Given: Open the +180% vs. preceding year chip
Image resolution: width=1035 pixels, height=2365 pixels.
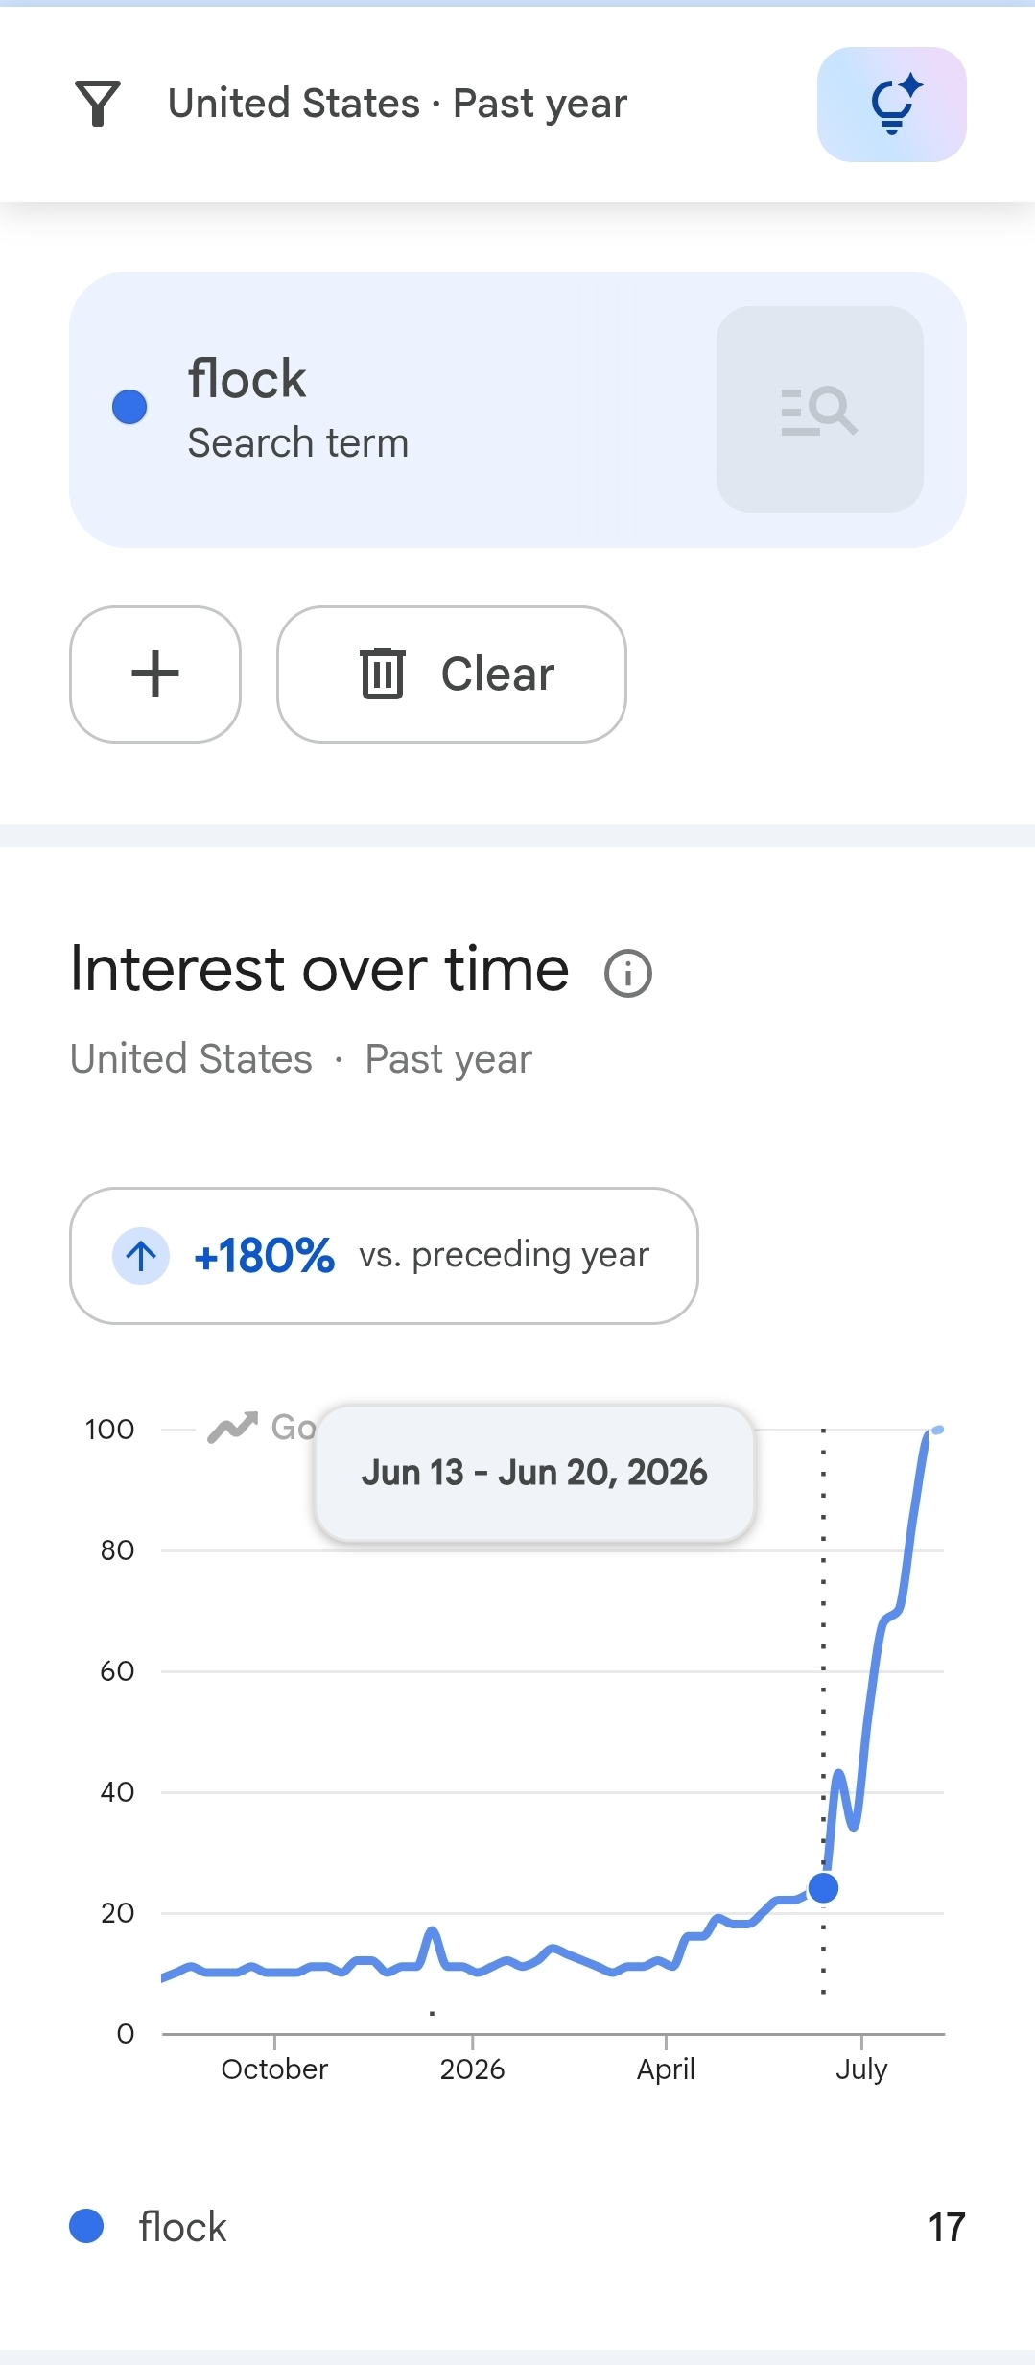Looking at the screenshot, I should (384, 1256).
